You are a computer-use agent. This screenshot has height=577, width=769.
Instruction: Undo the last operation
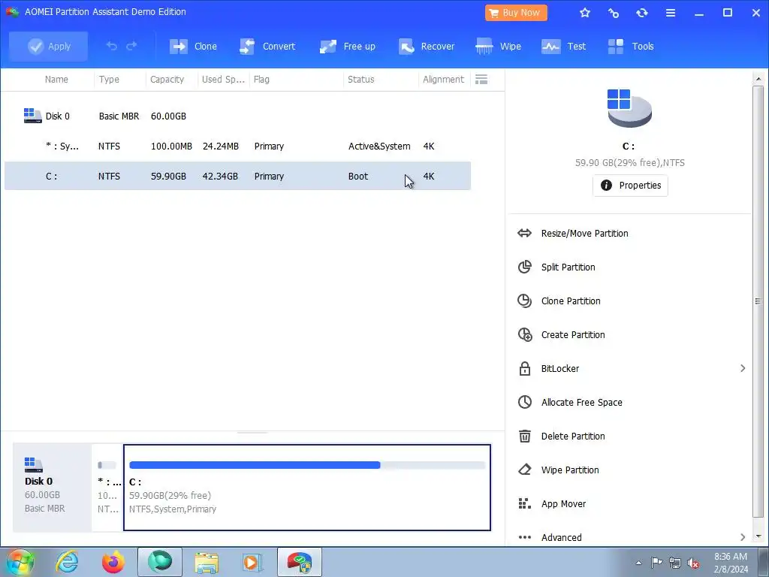point(112,46)
